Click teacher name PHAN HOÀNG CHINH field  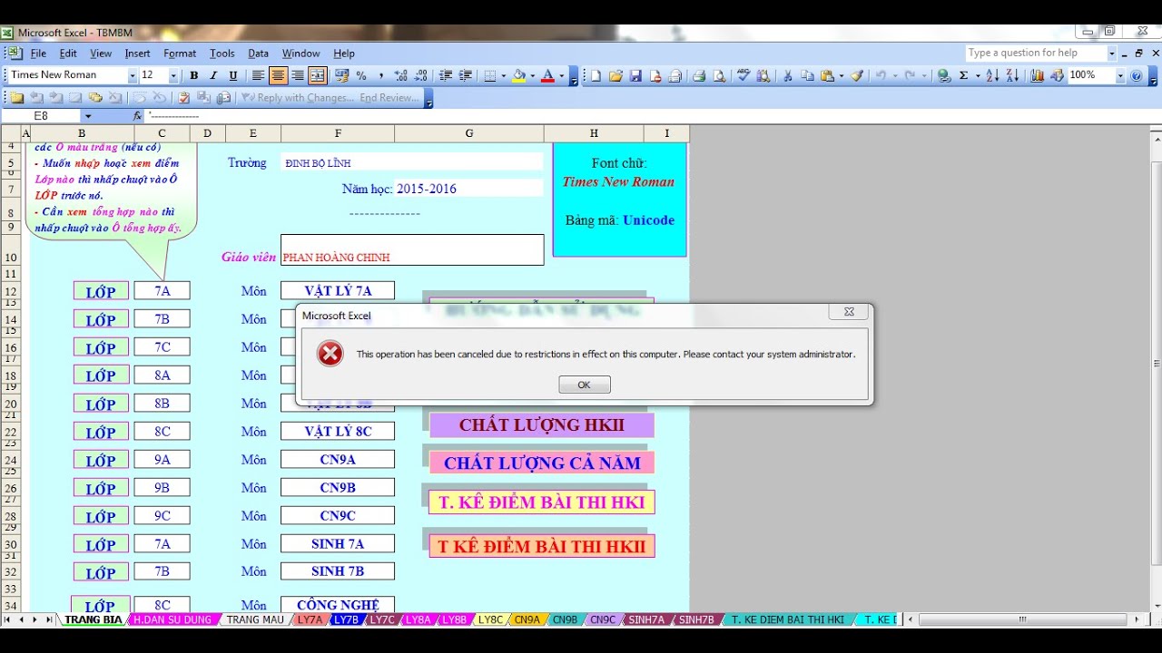(x=412, y=250)
